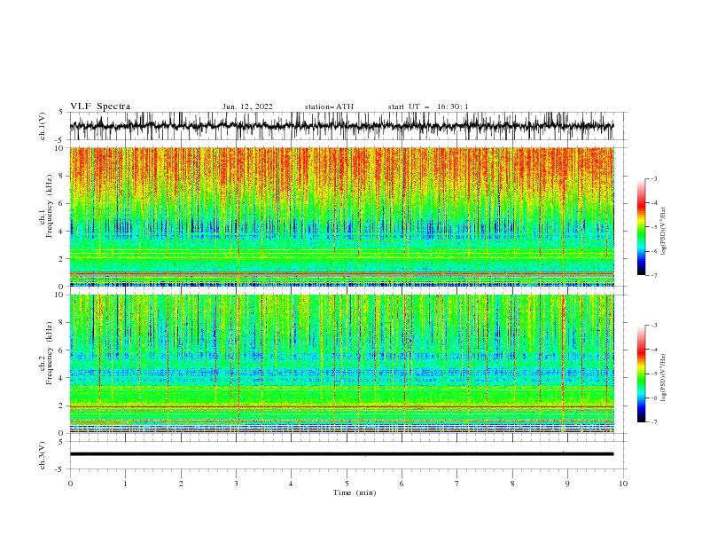Click the date 'Jun. 12, 2022'
This screenshot has width=702, height=543.
click(247, 106)
